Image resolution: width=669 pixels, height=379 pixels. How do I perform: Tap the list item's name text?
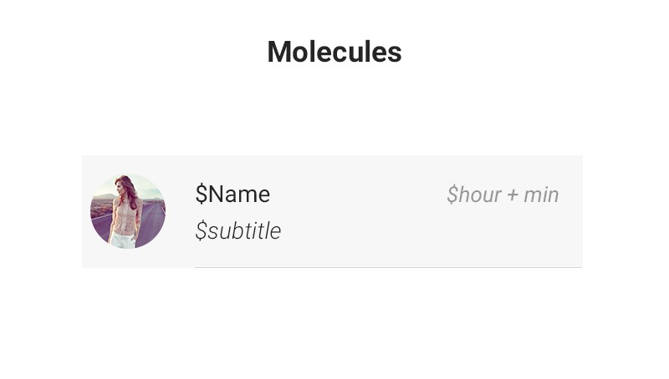click(x=232, y=195)
